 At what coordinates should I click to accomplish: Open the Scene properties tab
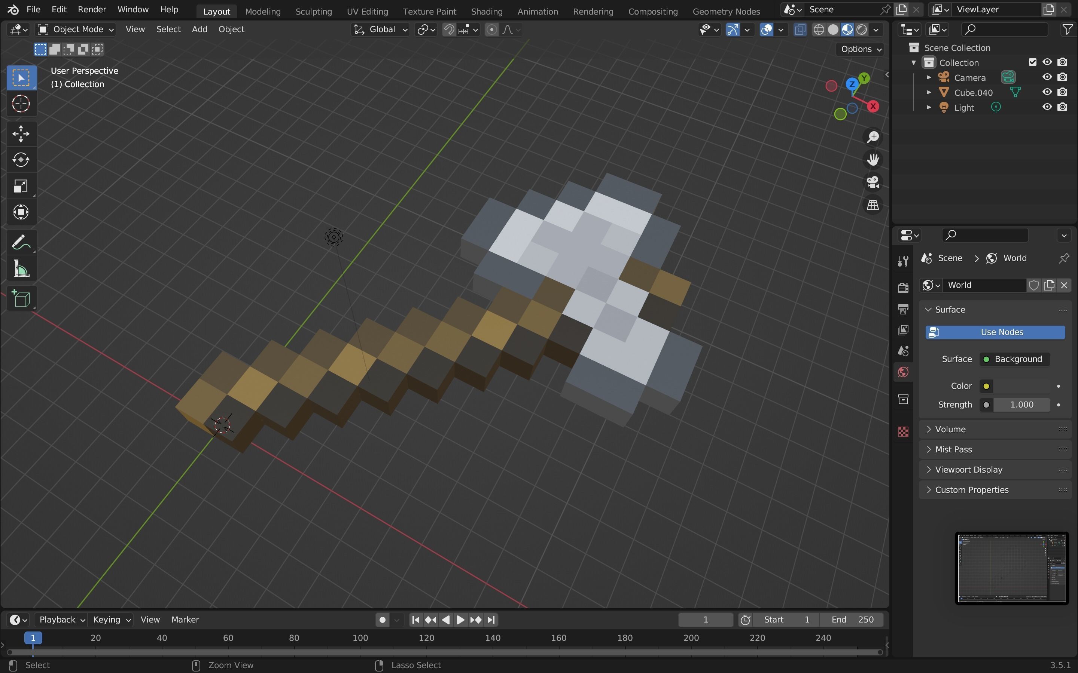click(x=903, y=351)
